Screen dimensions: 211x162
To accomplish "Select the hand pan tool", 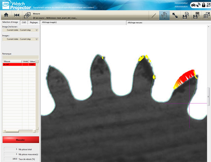I will pyautogui.click(x=164, y=15).
